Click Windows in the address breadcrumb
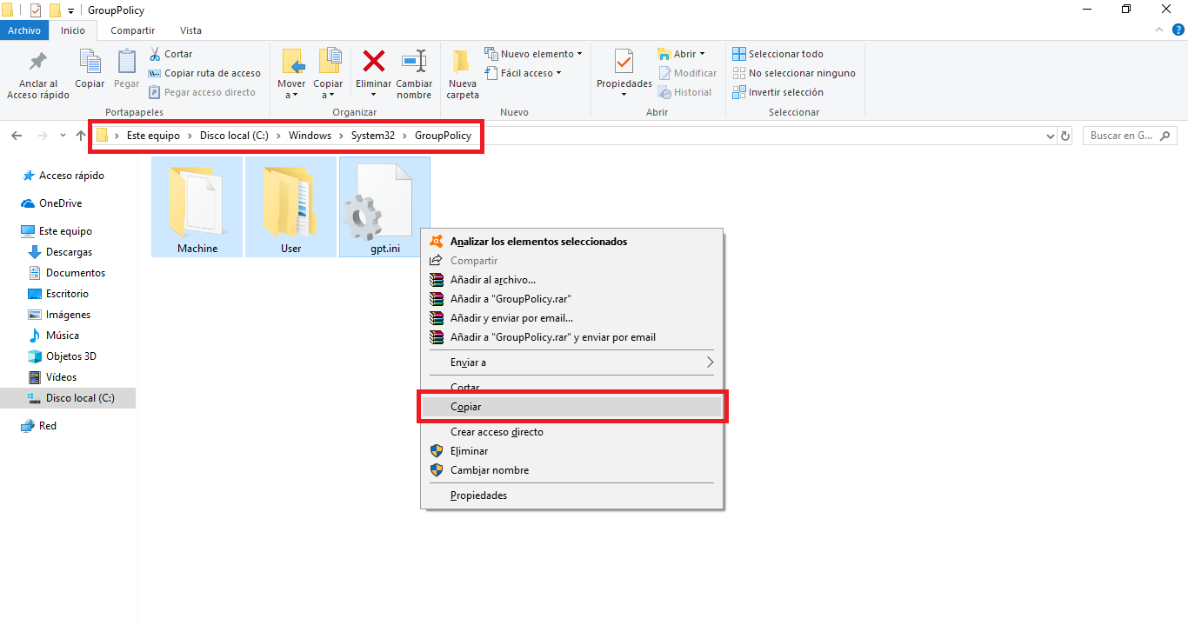Image resolution: width=1188 pixels, height=625 pixels. (310, 136)
